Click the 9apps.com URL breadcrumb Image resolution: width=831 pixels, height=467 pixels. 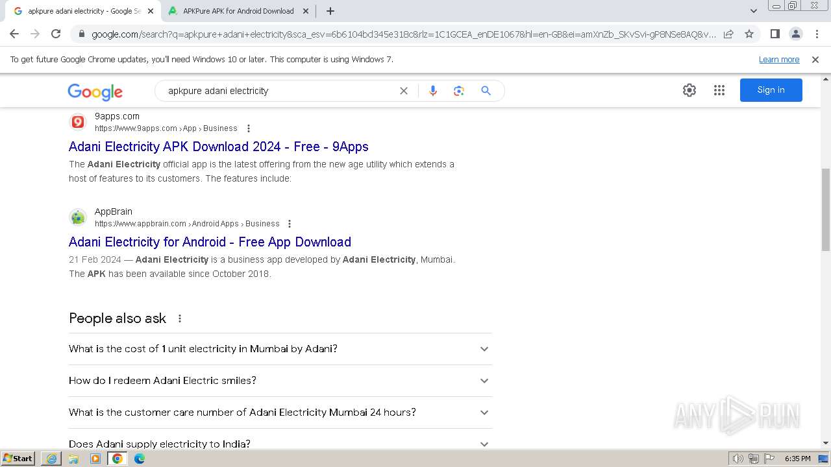(166, 128)
